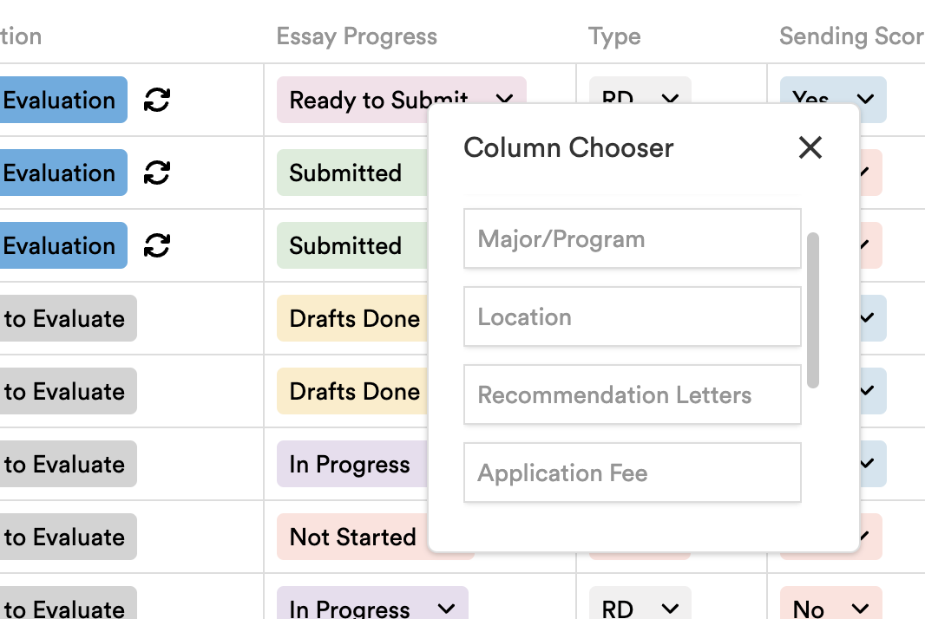The image size is (925, 619).
Task: Click the Essay Progress column header
Action: [x=357, y=36]
